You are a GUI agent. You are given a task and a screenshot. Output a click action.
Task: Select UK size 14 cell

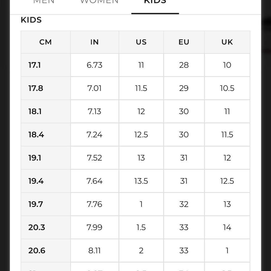[227, 227]
